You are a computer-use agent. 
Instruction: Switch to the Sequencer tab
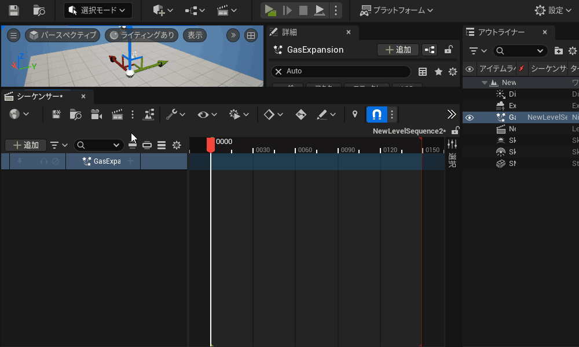[x=39, y=96]
